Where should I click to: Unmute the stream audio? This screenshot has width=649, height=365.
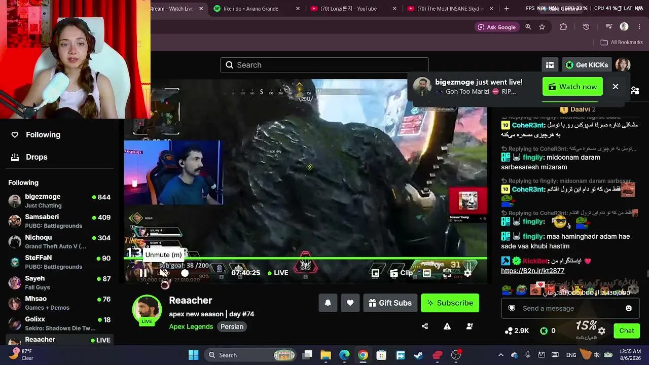tap(163, 273)
